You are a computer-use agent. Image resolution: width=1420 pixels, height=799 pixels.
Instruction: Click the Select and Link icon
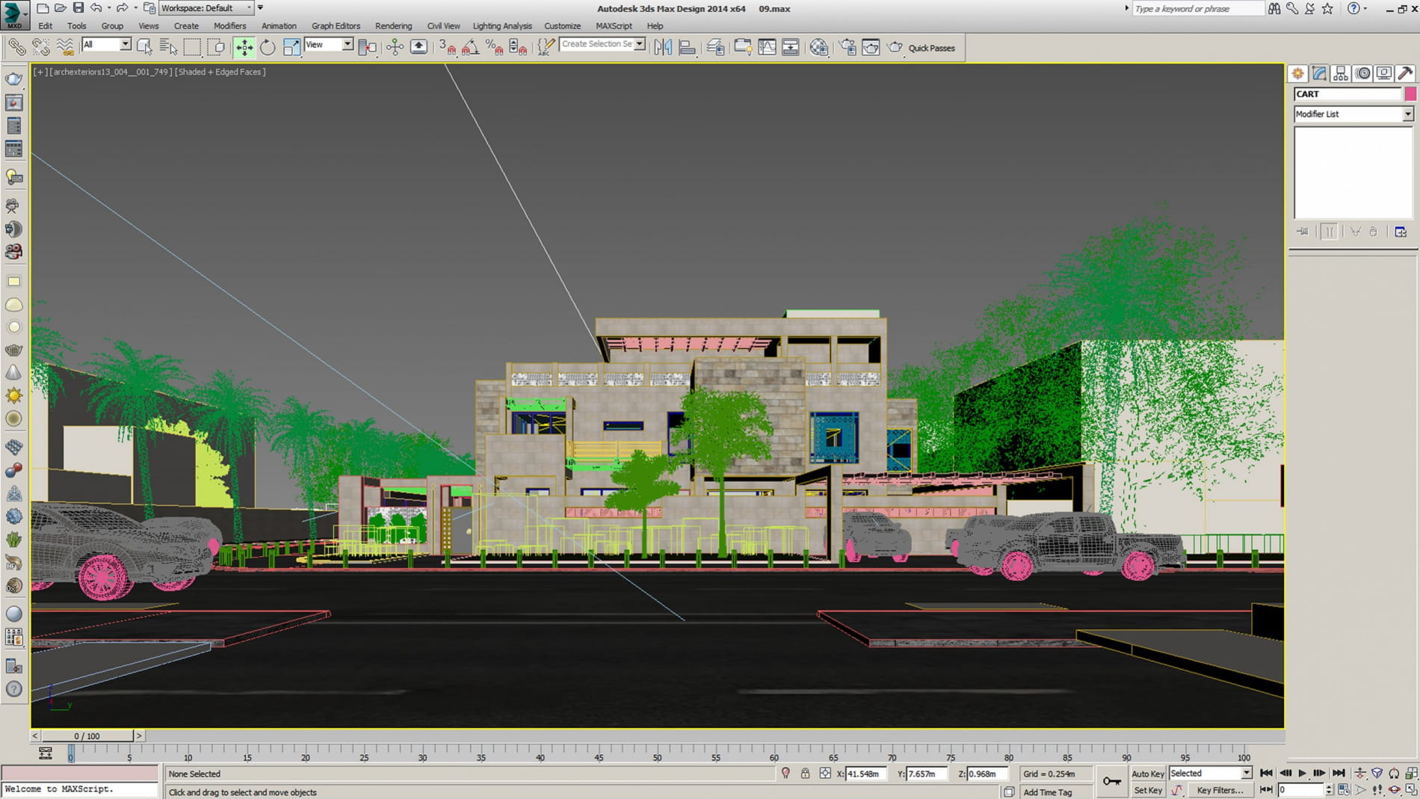(16, 47)
